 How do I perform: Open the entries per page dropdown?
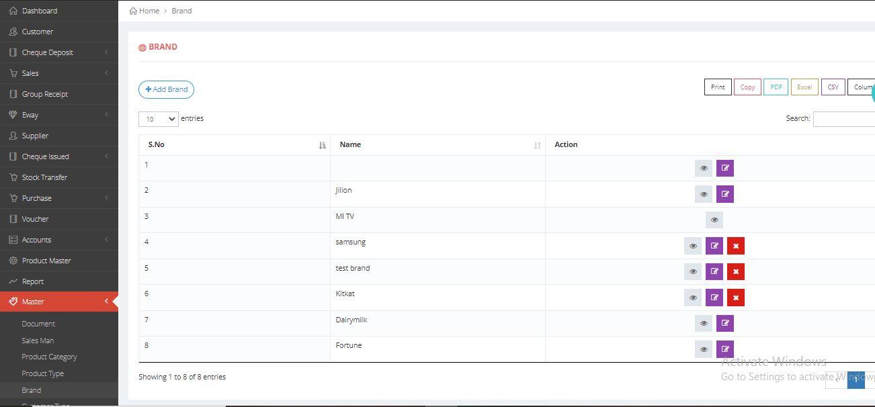[x=158, y=119]
